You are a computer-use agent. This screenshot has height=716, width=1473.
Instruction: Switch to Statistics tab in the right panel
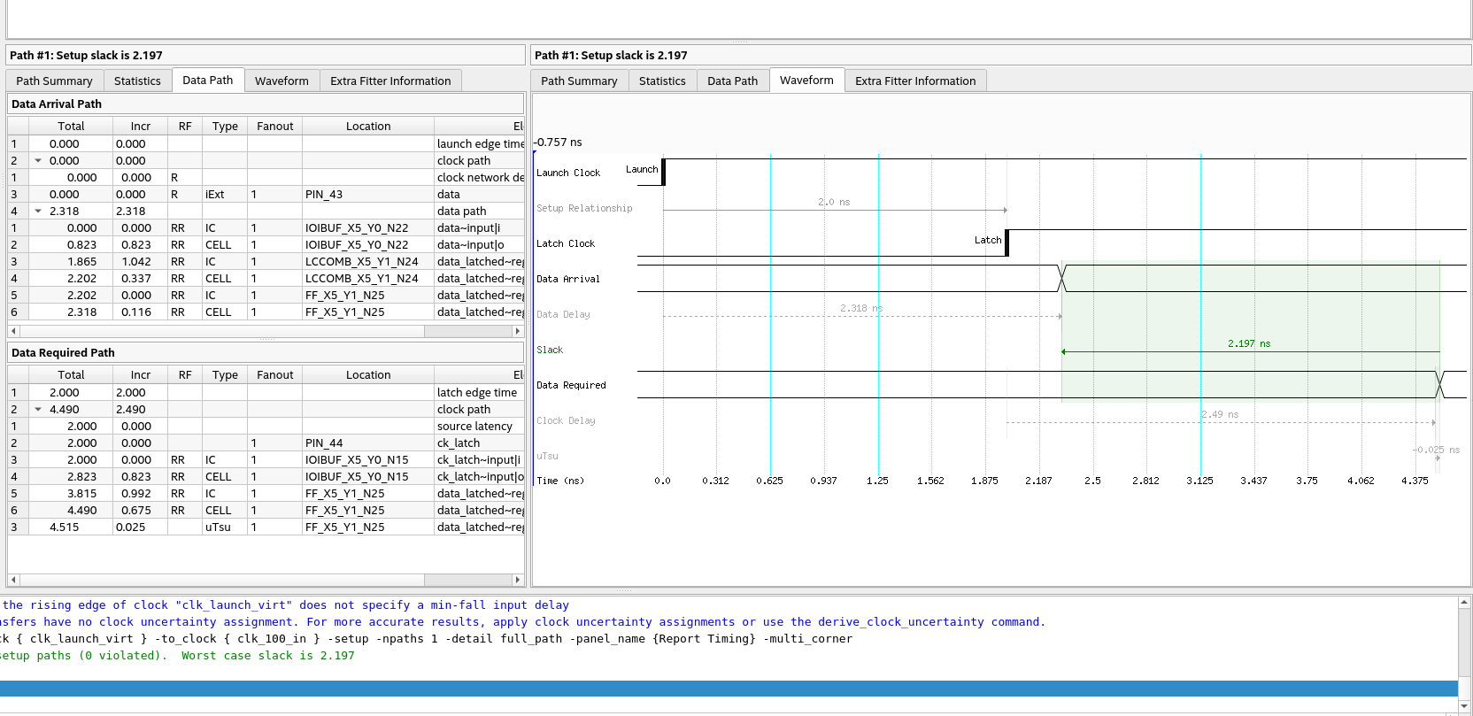click(662, 81)
